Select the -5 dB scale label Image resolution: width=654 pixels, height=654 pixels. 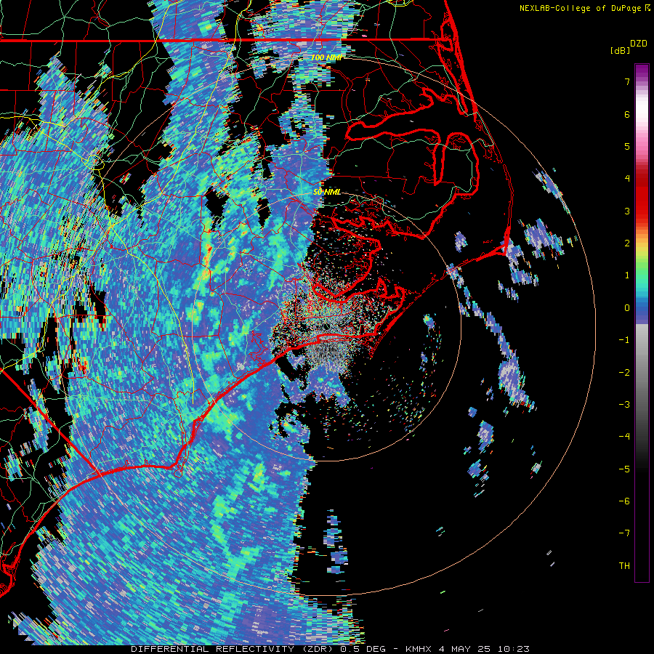click(x=624, y=469)
